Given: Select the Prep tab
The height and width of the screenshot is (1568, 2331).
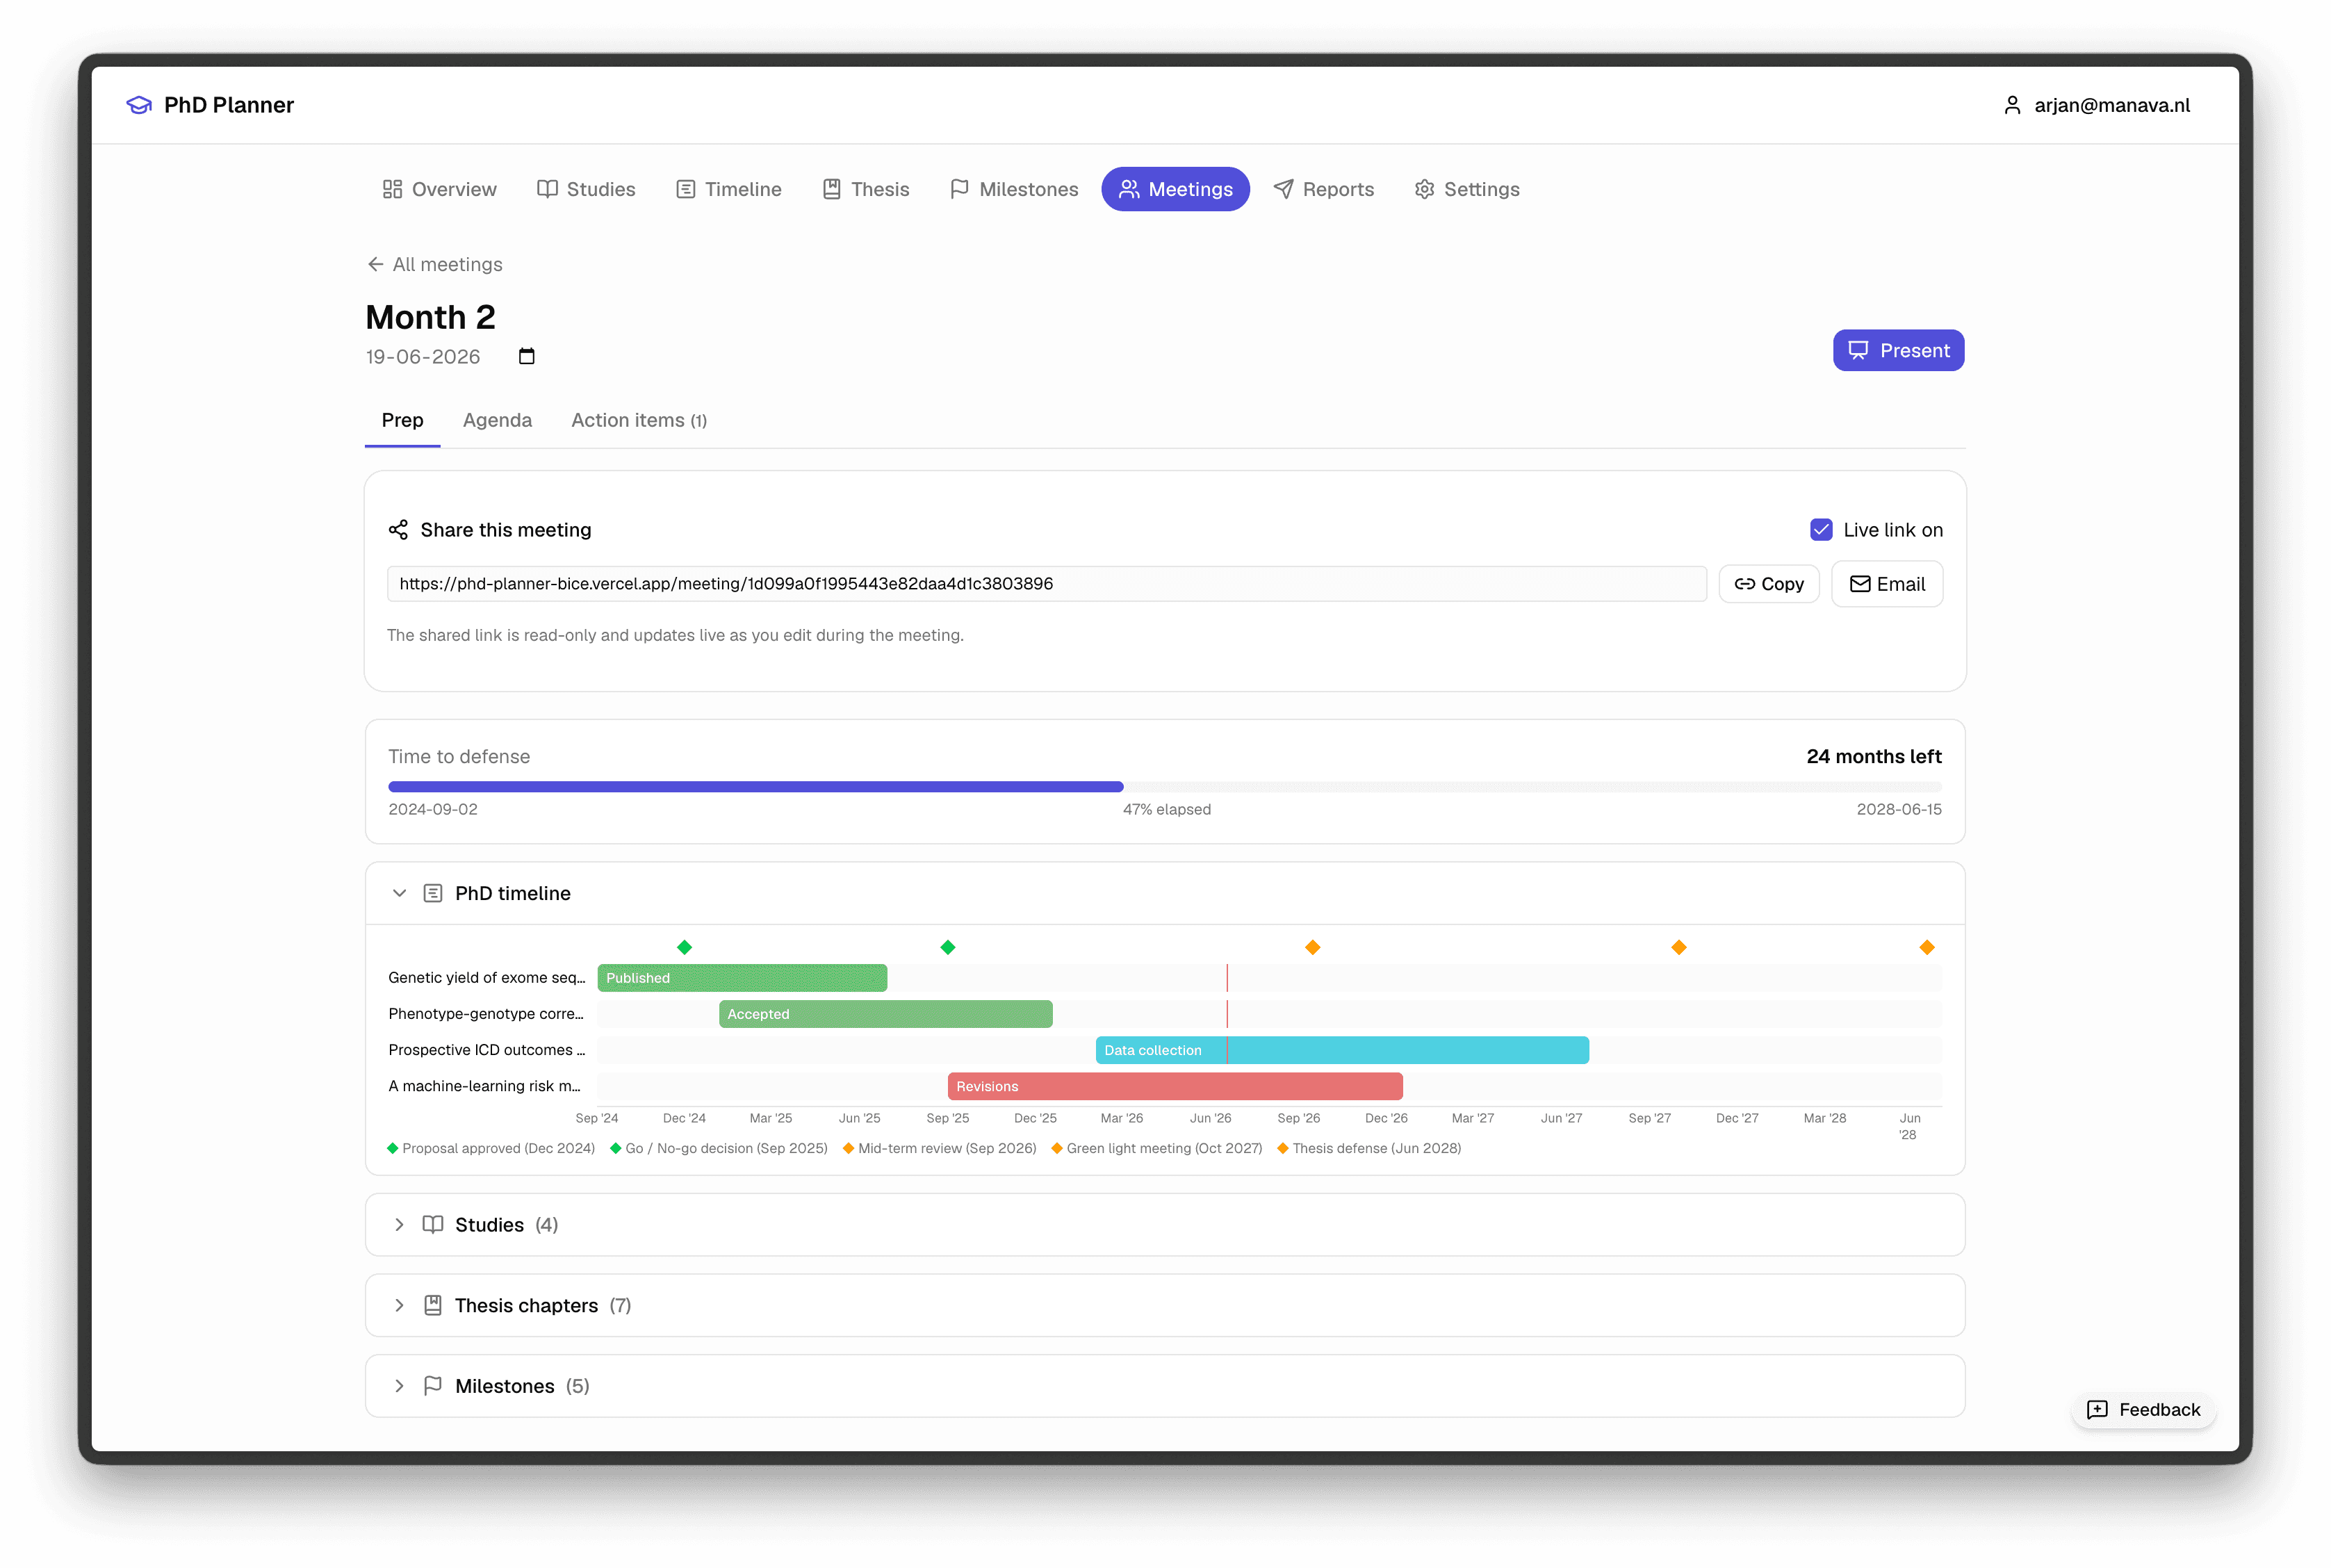Looking at the screenshot, I should 402,420.
